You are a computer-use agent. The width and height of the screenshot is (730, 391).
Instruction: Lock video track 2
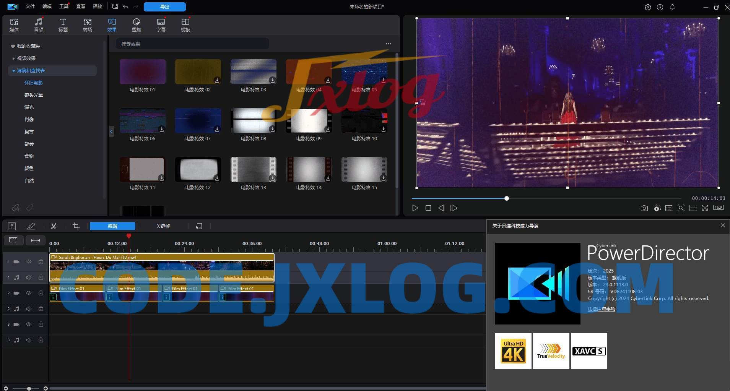[x=41, y=293]
